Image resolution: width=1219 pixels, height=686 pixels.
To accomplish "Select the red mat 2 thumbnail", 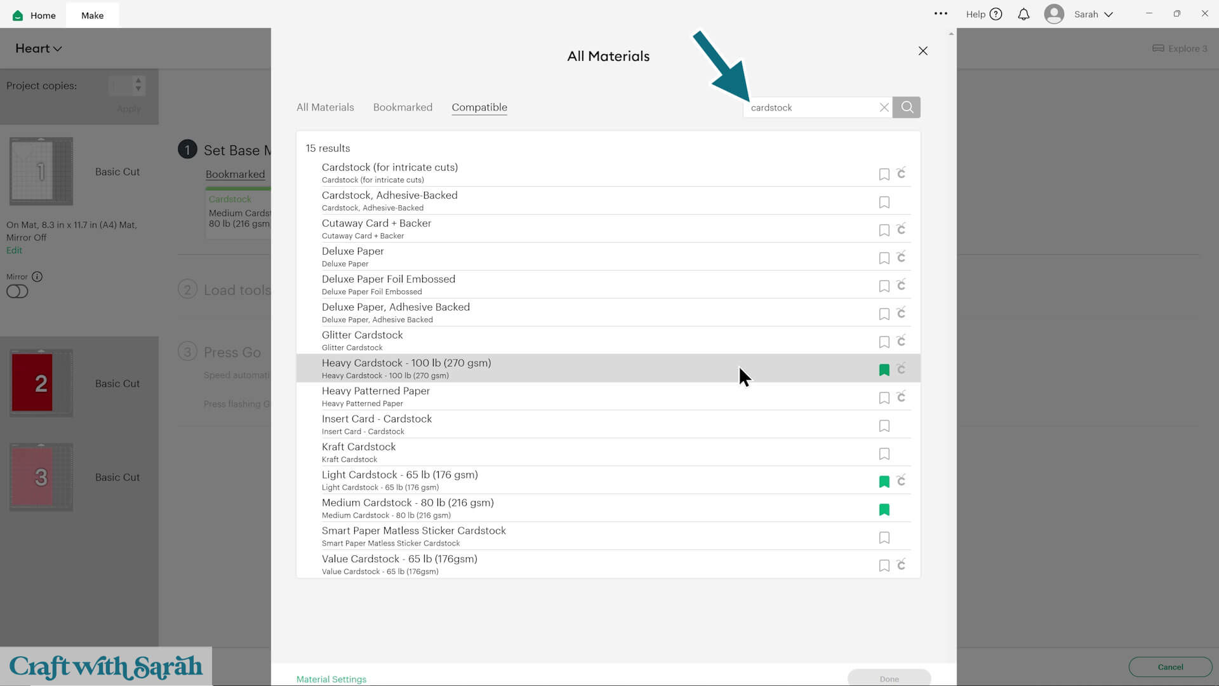I will (x=41, y=383).
